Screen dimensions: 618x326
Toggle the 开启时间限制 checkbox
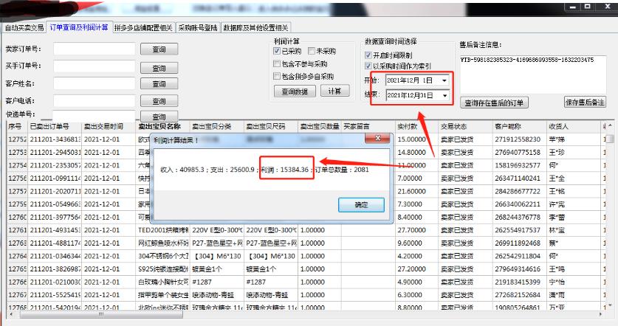(368, 55)
